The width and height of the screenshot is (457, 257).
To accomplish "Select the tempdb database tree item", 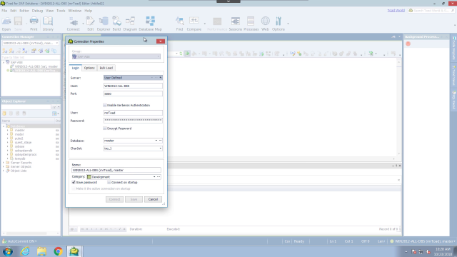I will 20,158.
